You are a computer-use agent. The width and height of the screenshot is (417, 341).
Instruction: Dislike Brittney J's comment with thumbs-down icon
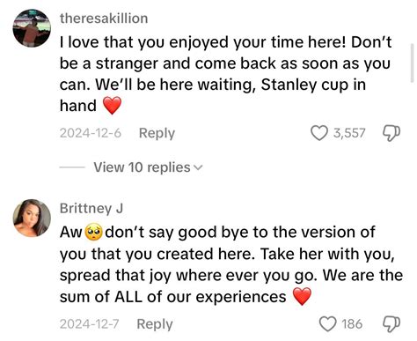(x=391, y=324)
